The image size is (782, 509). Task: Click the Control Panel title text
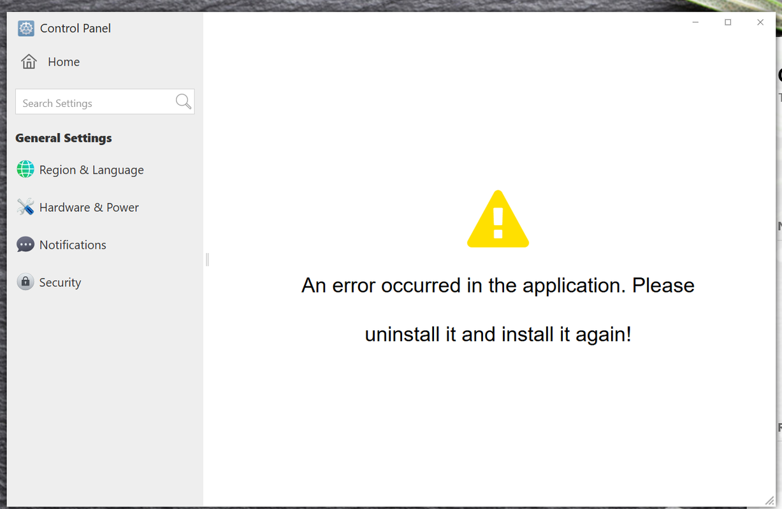click(75, 29)
